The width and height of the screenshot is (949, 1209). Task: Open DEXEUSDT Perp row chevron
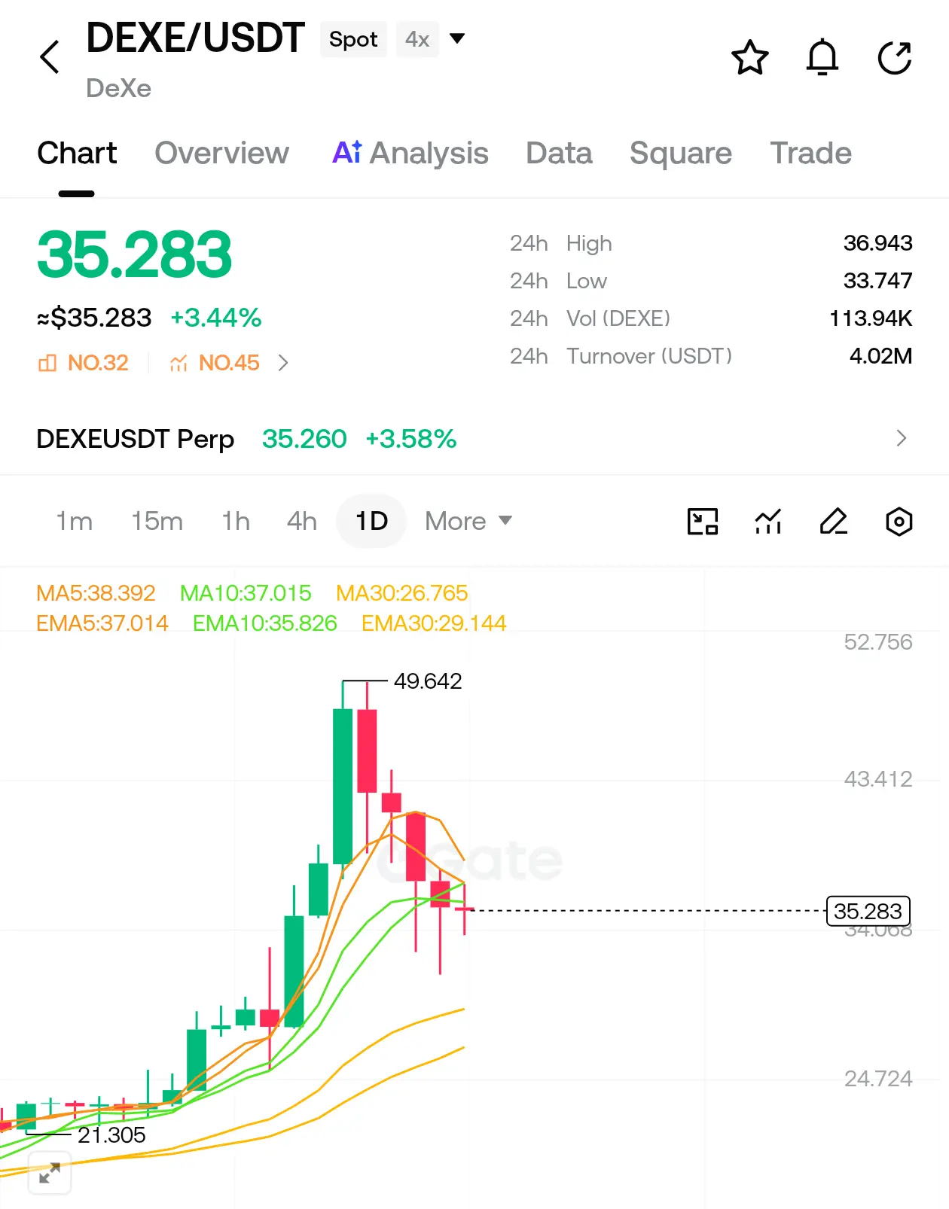pyautogui.click(x=902, y=438)
